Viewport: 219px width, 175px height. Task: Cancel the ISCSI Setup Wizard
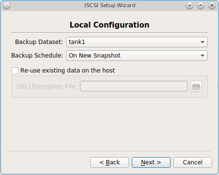(x=193, y=162)
